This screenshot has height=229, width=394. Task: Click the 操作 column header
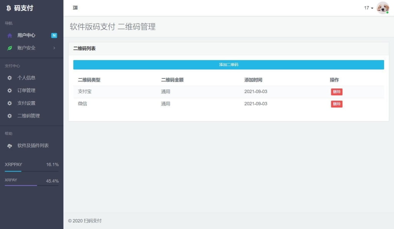[334, 80]
